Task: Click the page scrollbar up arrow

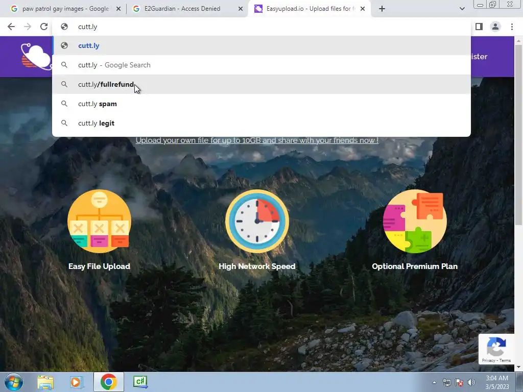Action: [x=519, y=41]
